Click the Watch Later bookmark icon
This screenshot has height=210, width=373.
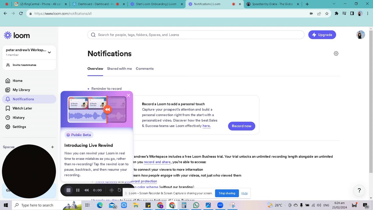point(8,108)
